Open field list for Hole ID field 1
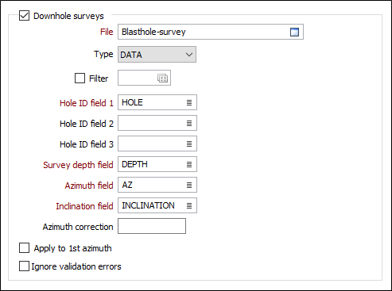Viewport: 392px width, 291px height. pos(189,102)
